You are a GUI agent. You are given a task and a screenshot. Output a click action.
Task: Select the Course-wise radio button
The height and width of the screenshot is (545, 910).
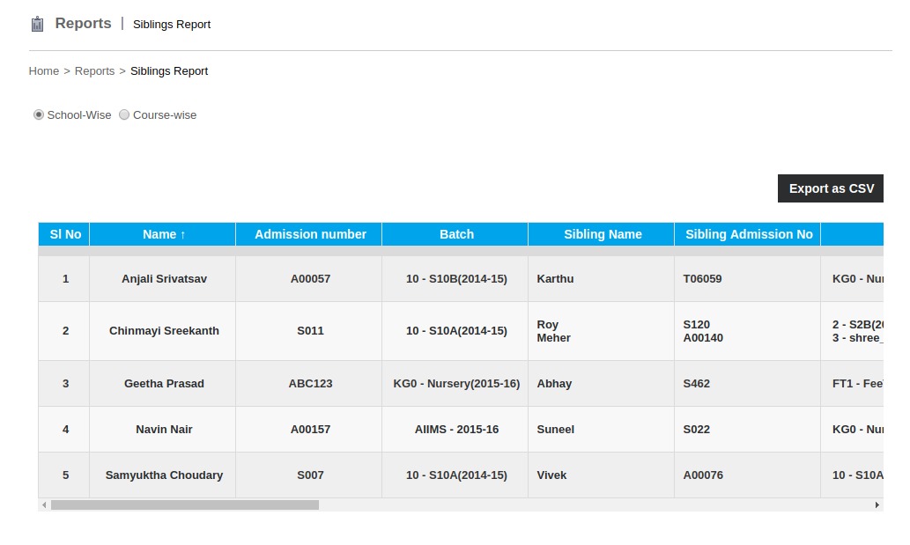124,114
